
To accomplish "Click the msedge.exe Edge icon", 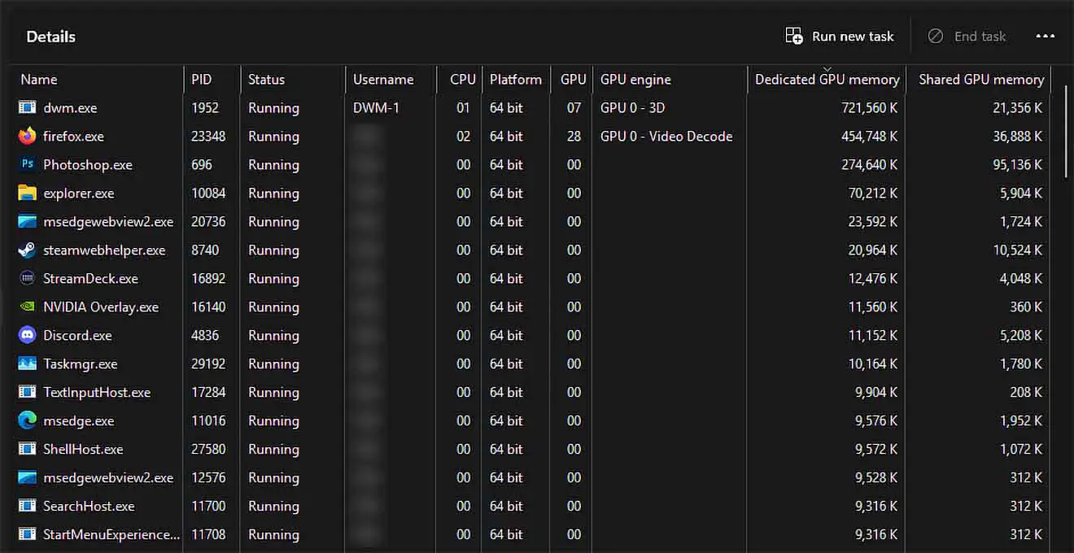I will (28, 420).
